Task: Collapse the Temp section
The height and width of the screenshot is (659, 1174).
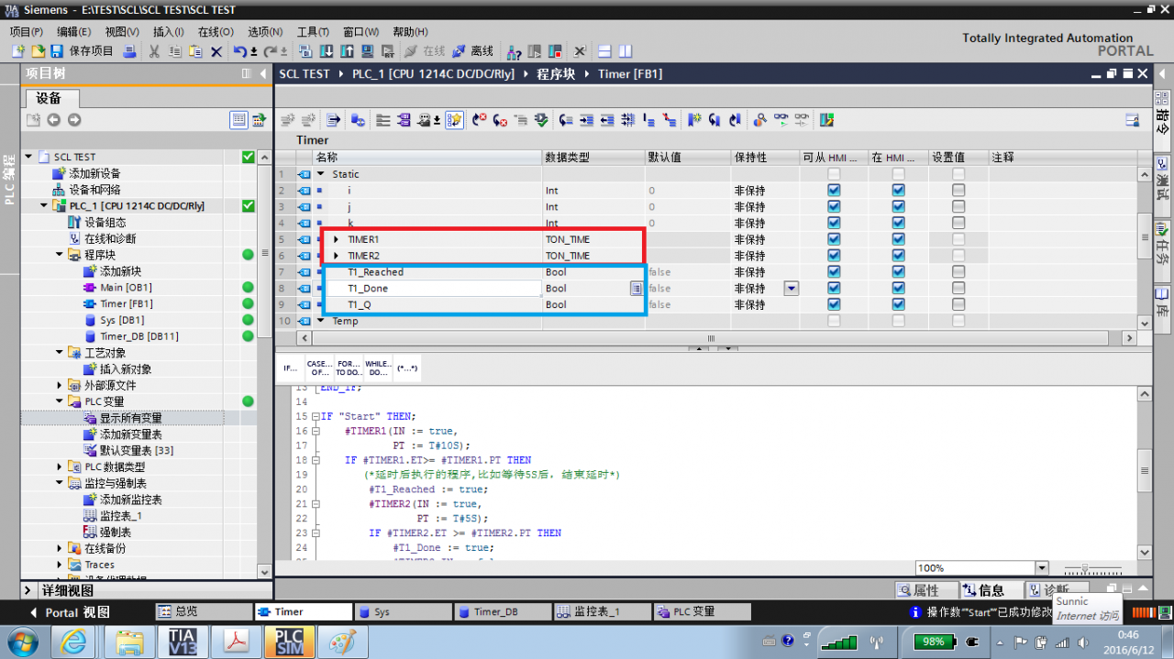Action: (x=321, y=321)
